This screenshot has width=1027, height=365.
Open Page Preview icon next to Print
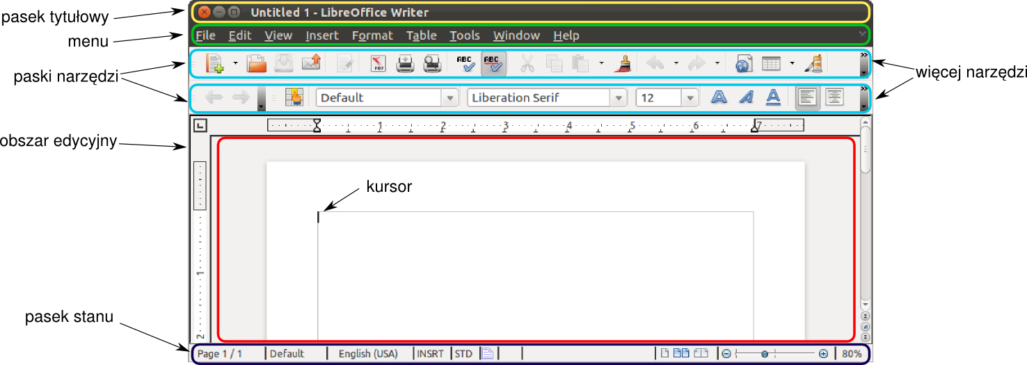tap(433, 64)
